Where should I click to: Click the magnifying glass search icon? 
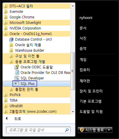point(67,130)
